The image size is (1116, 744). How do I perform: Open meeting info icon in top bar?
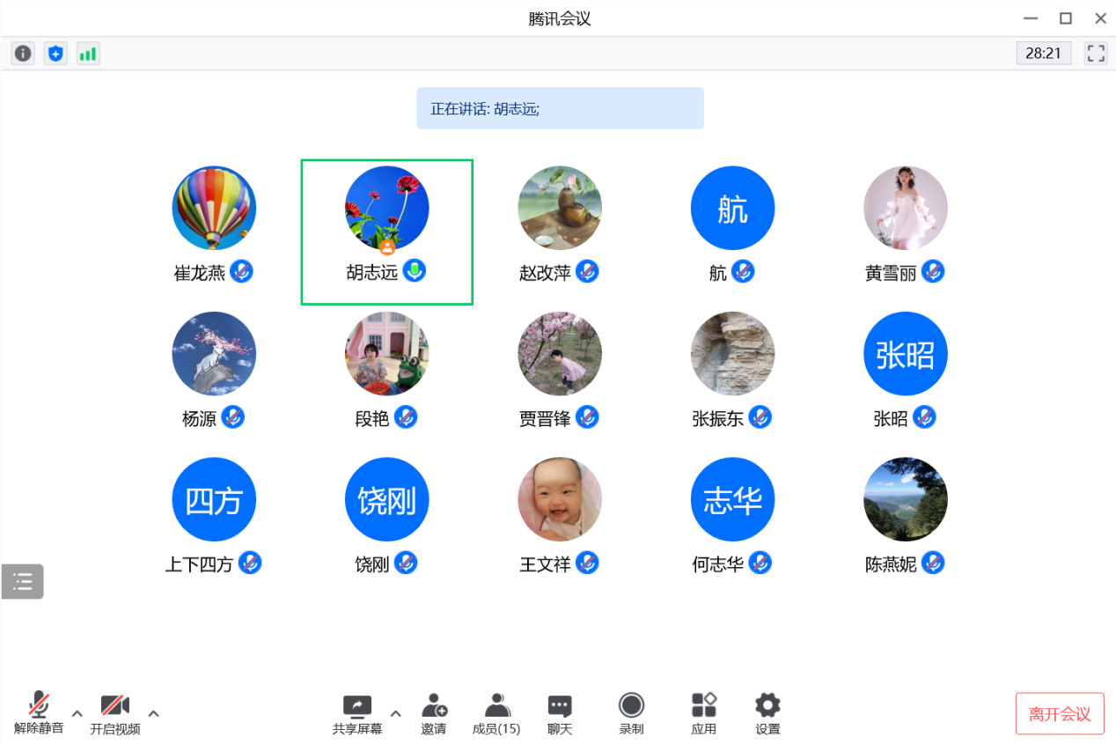click(x=23, y=54)
